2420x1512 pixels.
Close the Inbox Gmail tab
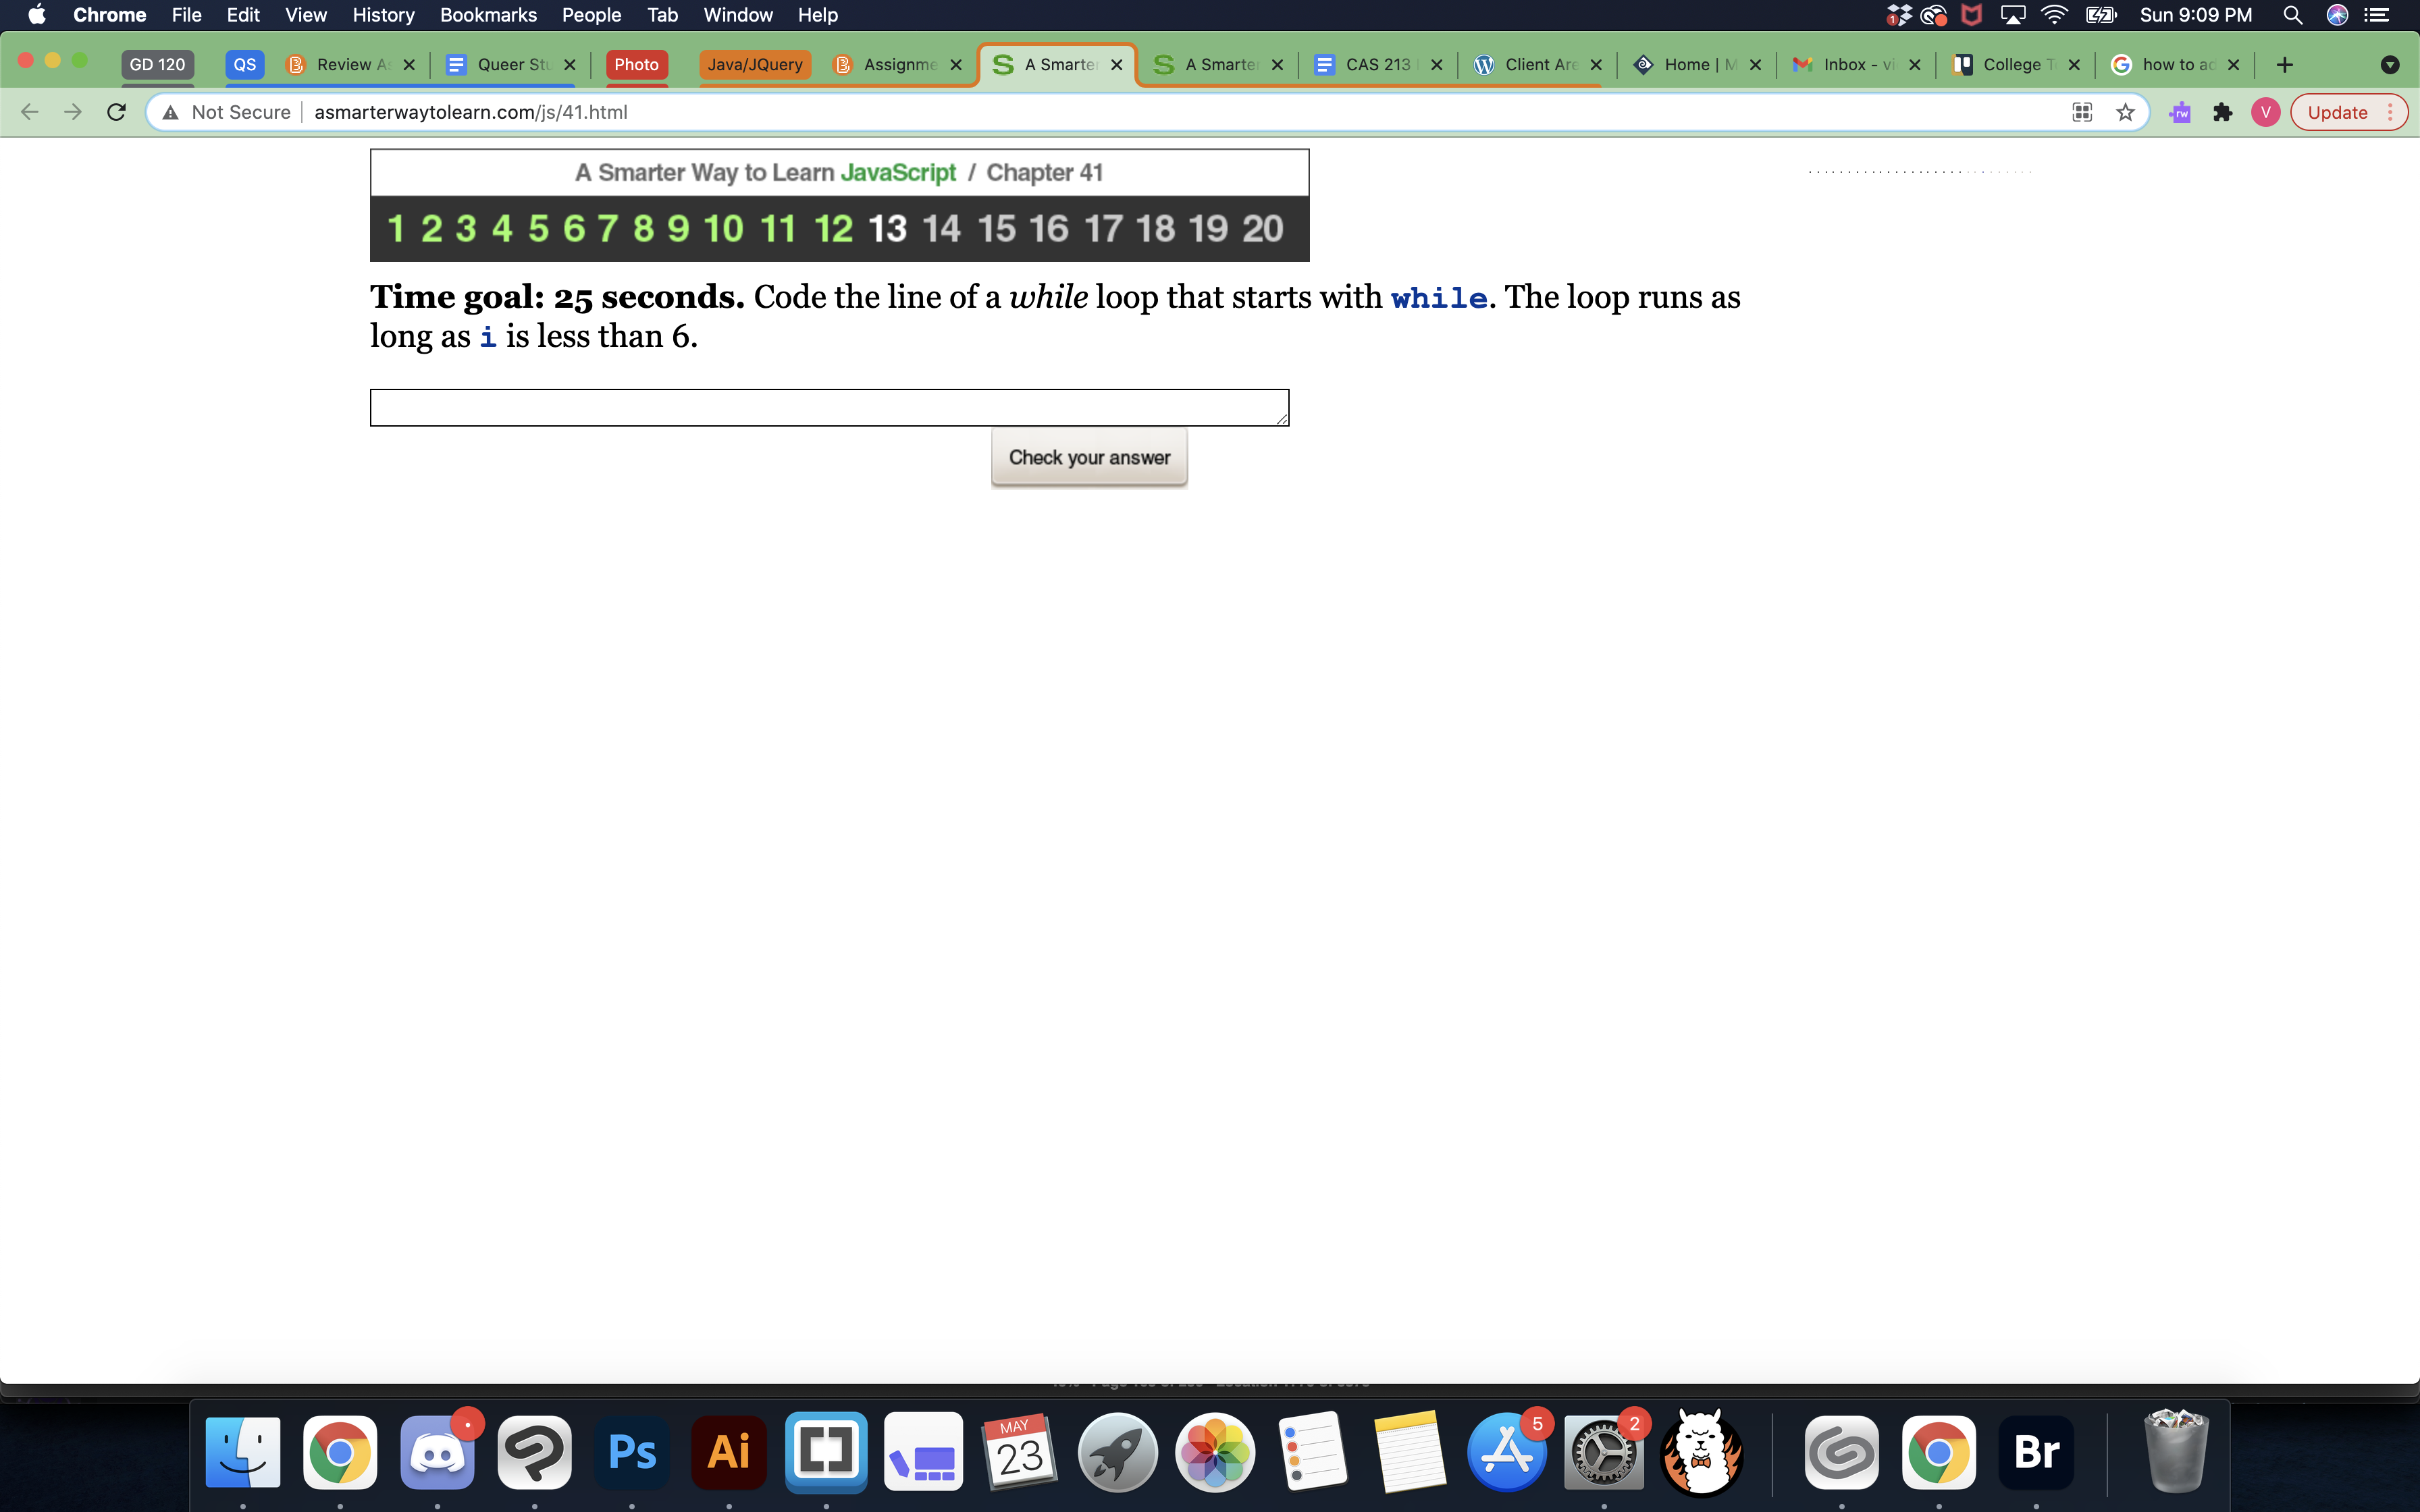(1914, 64)
